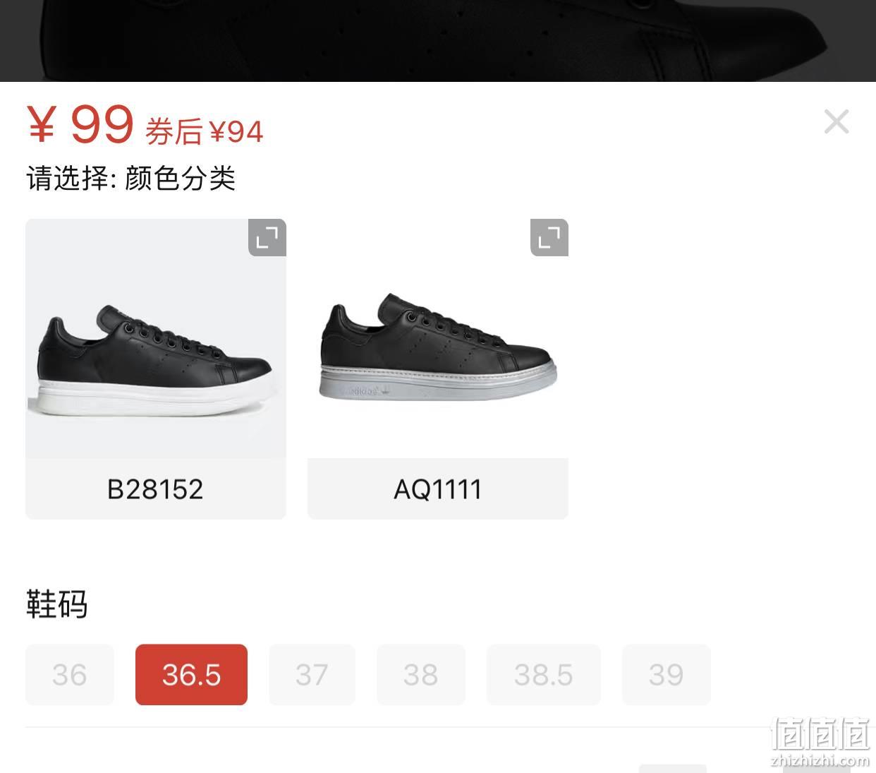Tap the after-coupon ¥94 price label
This screenshot has width=876, height=773.
pos(205,132)
